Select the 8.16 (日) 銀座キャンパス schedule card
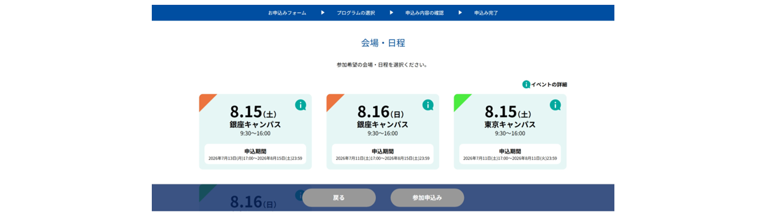The height and width of the screenshot is (221, 771). 382,132
